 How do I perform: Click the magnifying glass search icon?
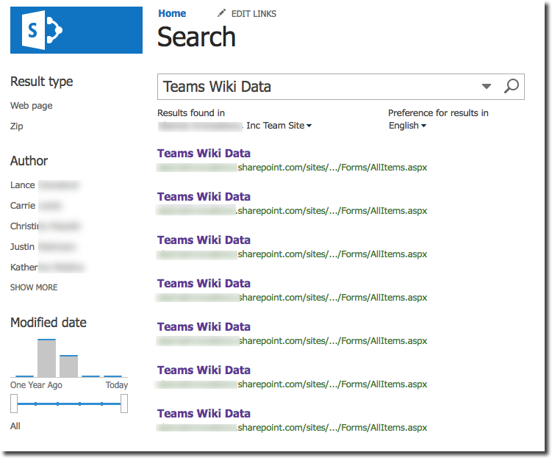point(511,87)
